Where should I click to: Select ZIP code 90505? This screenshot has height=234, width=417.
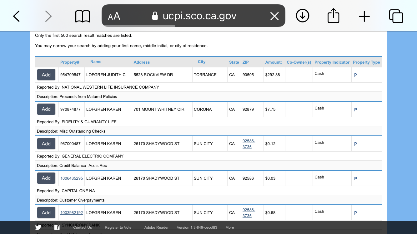248,75
